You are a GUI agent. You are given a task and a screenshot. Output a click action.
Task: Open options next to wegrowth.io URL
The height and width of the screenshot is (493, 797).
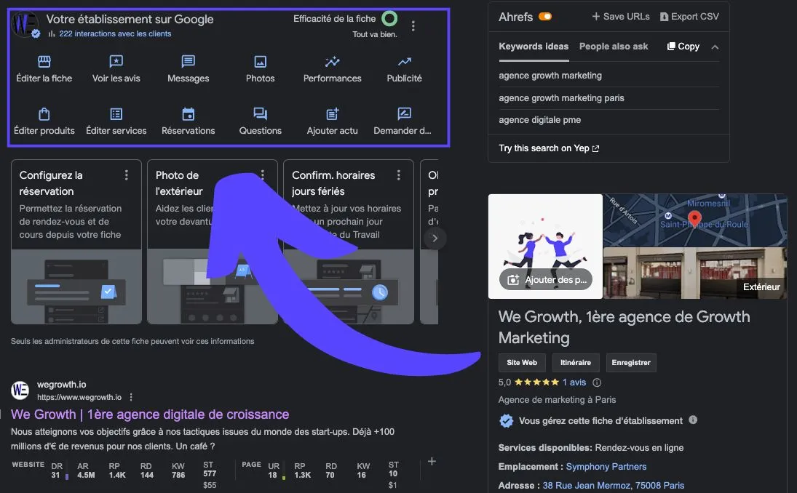(x=131, y=397)
